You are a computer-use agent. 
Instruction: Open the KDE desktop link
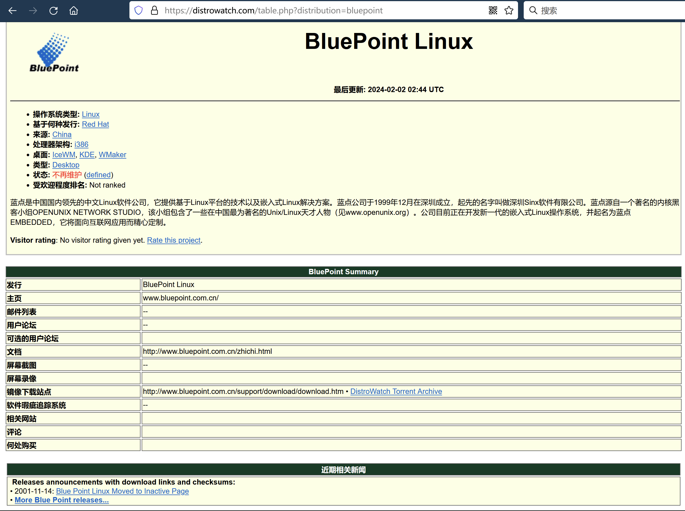pos(87,154)
